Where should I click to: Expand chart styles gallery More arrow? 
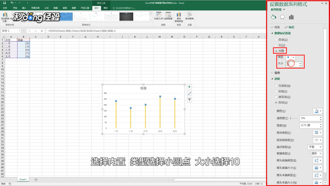[x=150, y=20]
